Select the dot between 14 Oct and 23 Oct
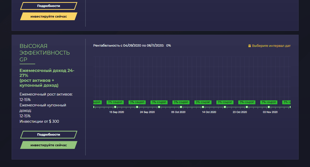This screenshot has width=310, height=167. (x=225, y=107)
